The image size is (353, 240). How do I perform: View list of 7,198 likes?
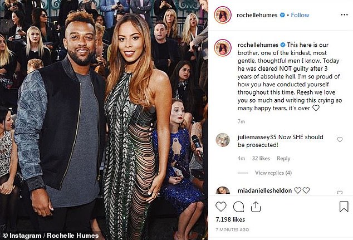click(x=230, y=219)
